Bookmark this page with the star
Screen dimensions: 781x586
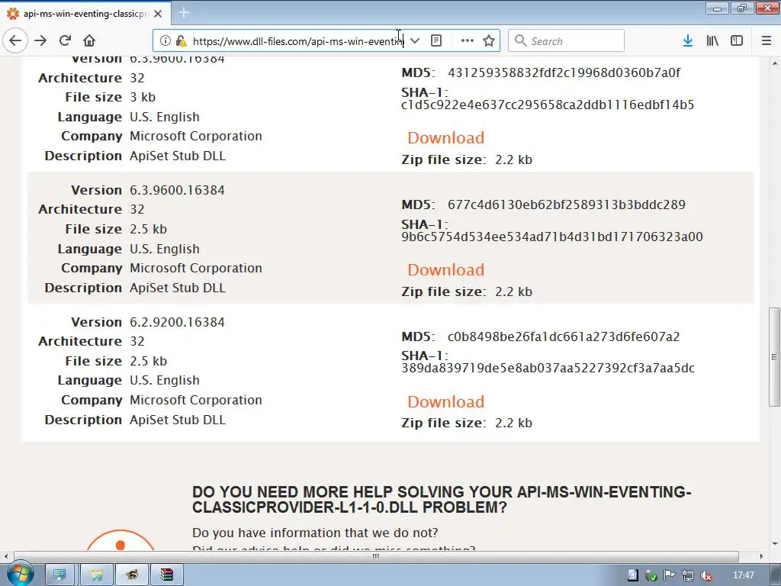489,41
